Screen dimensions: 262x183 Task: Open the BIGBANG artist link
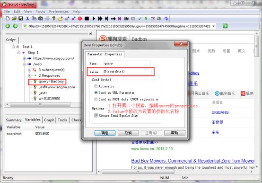click(x=220, y=112)
